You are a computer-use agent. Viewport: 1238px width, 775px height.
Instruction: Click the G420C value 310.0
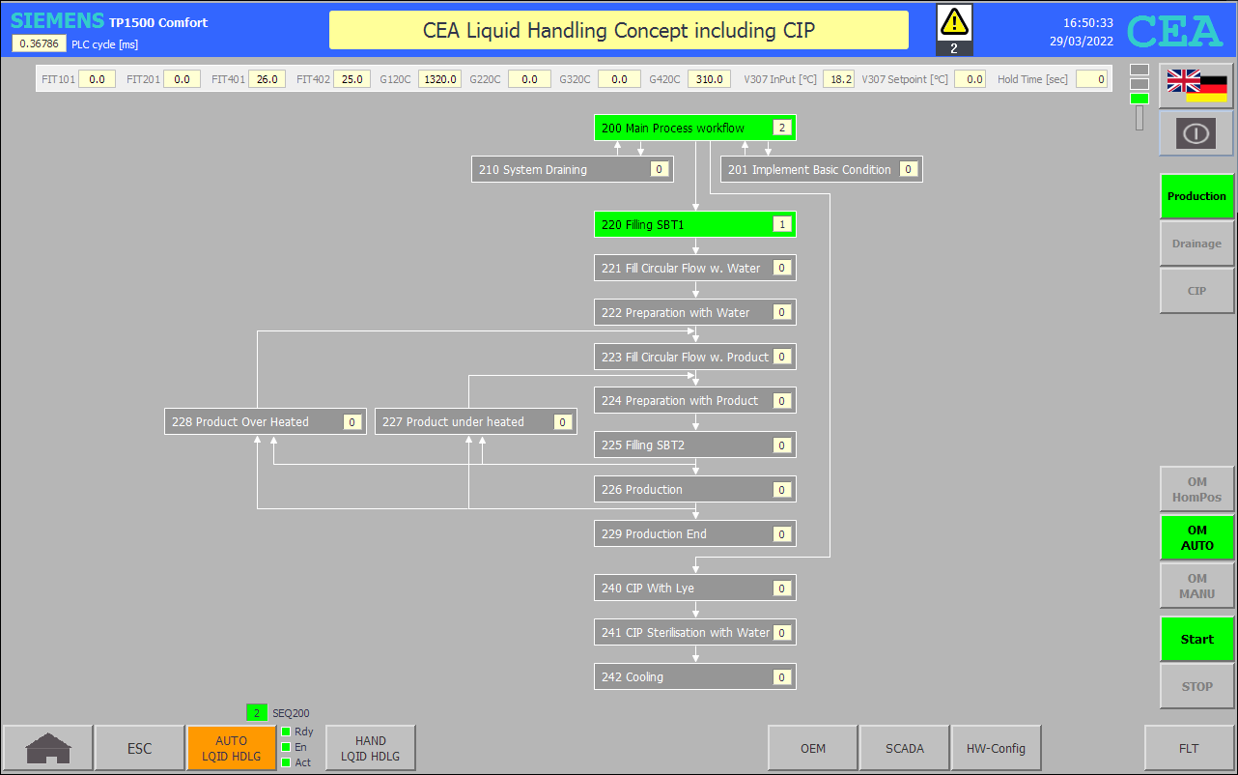pyautogui.click(x=709, y=79)
